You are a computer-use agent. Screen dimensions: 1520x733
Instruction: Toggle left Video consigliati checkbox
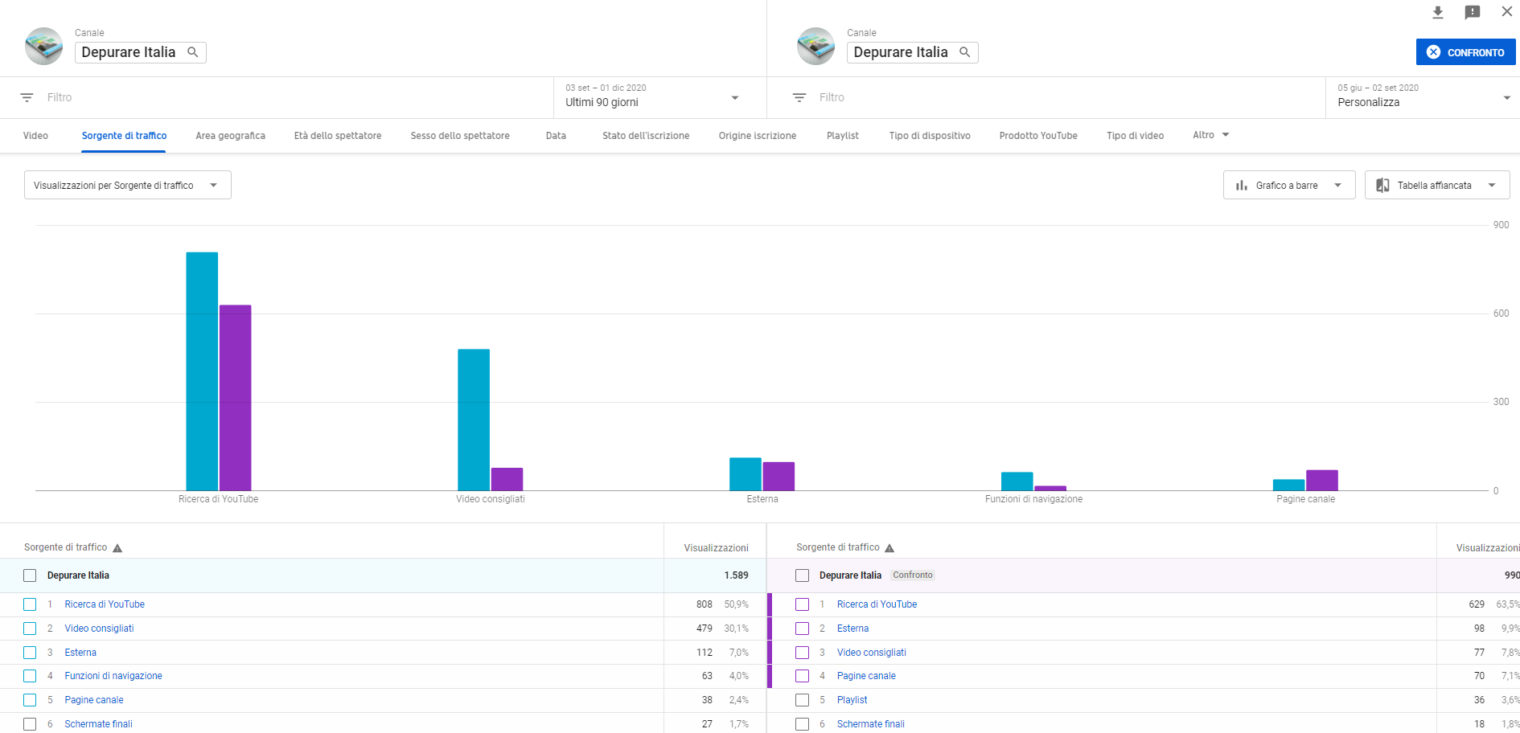(x=30, y=629)
